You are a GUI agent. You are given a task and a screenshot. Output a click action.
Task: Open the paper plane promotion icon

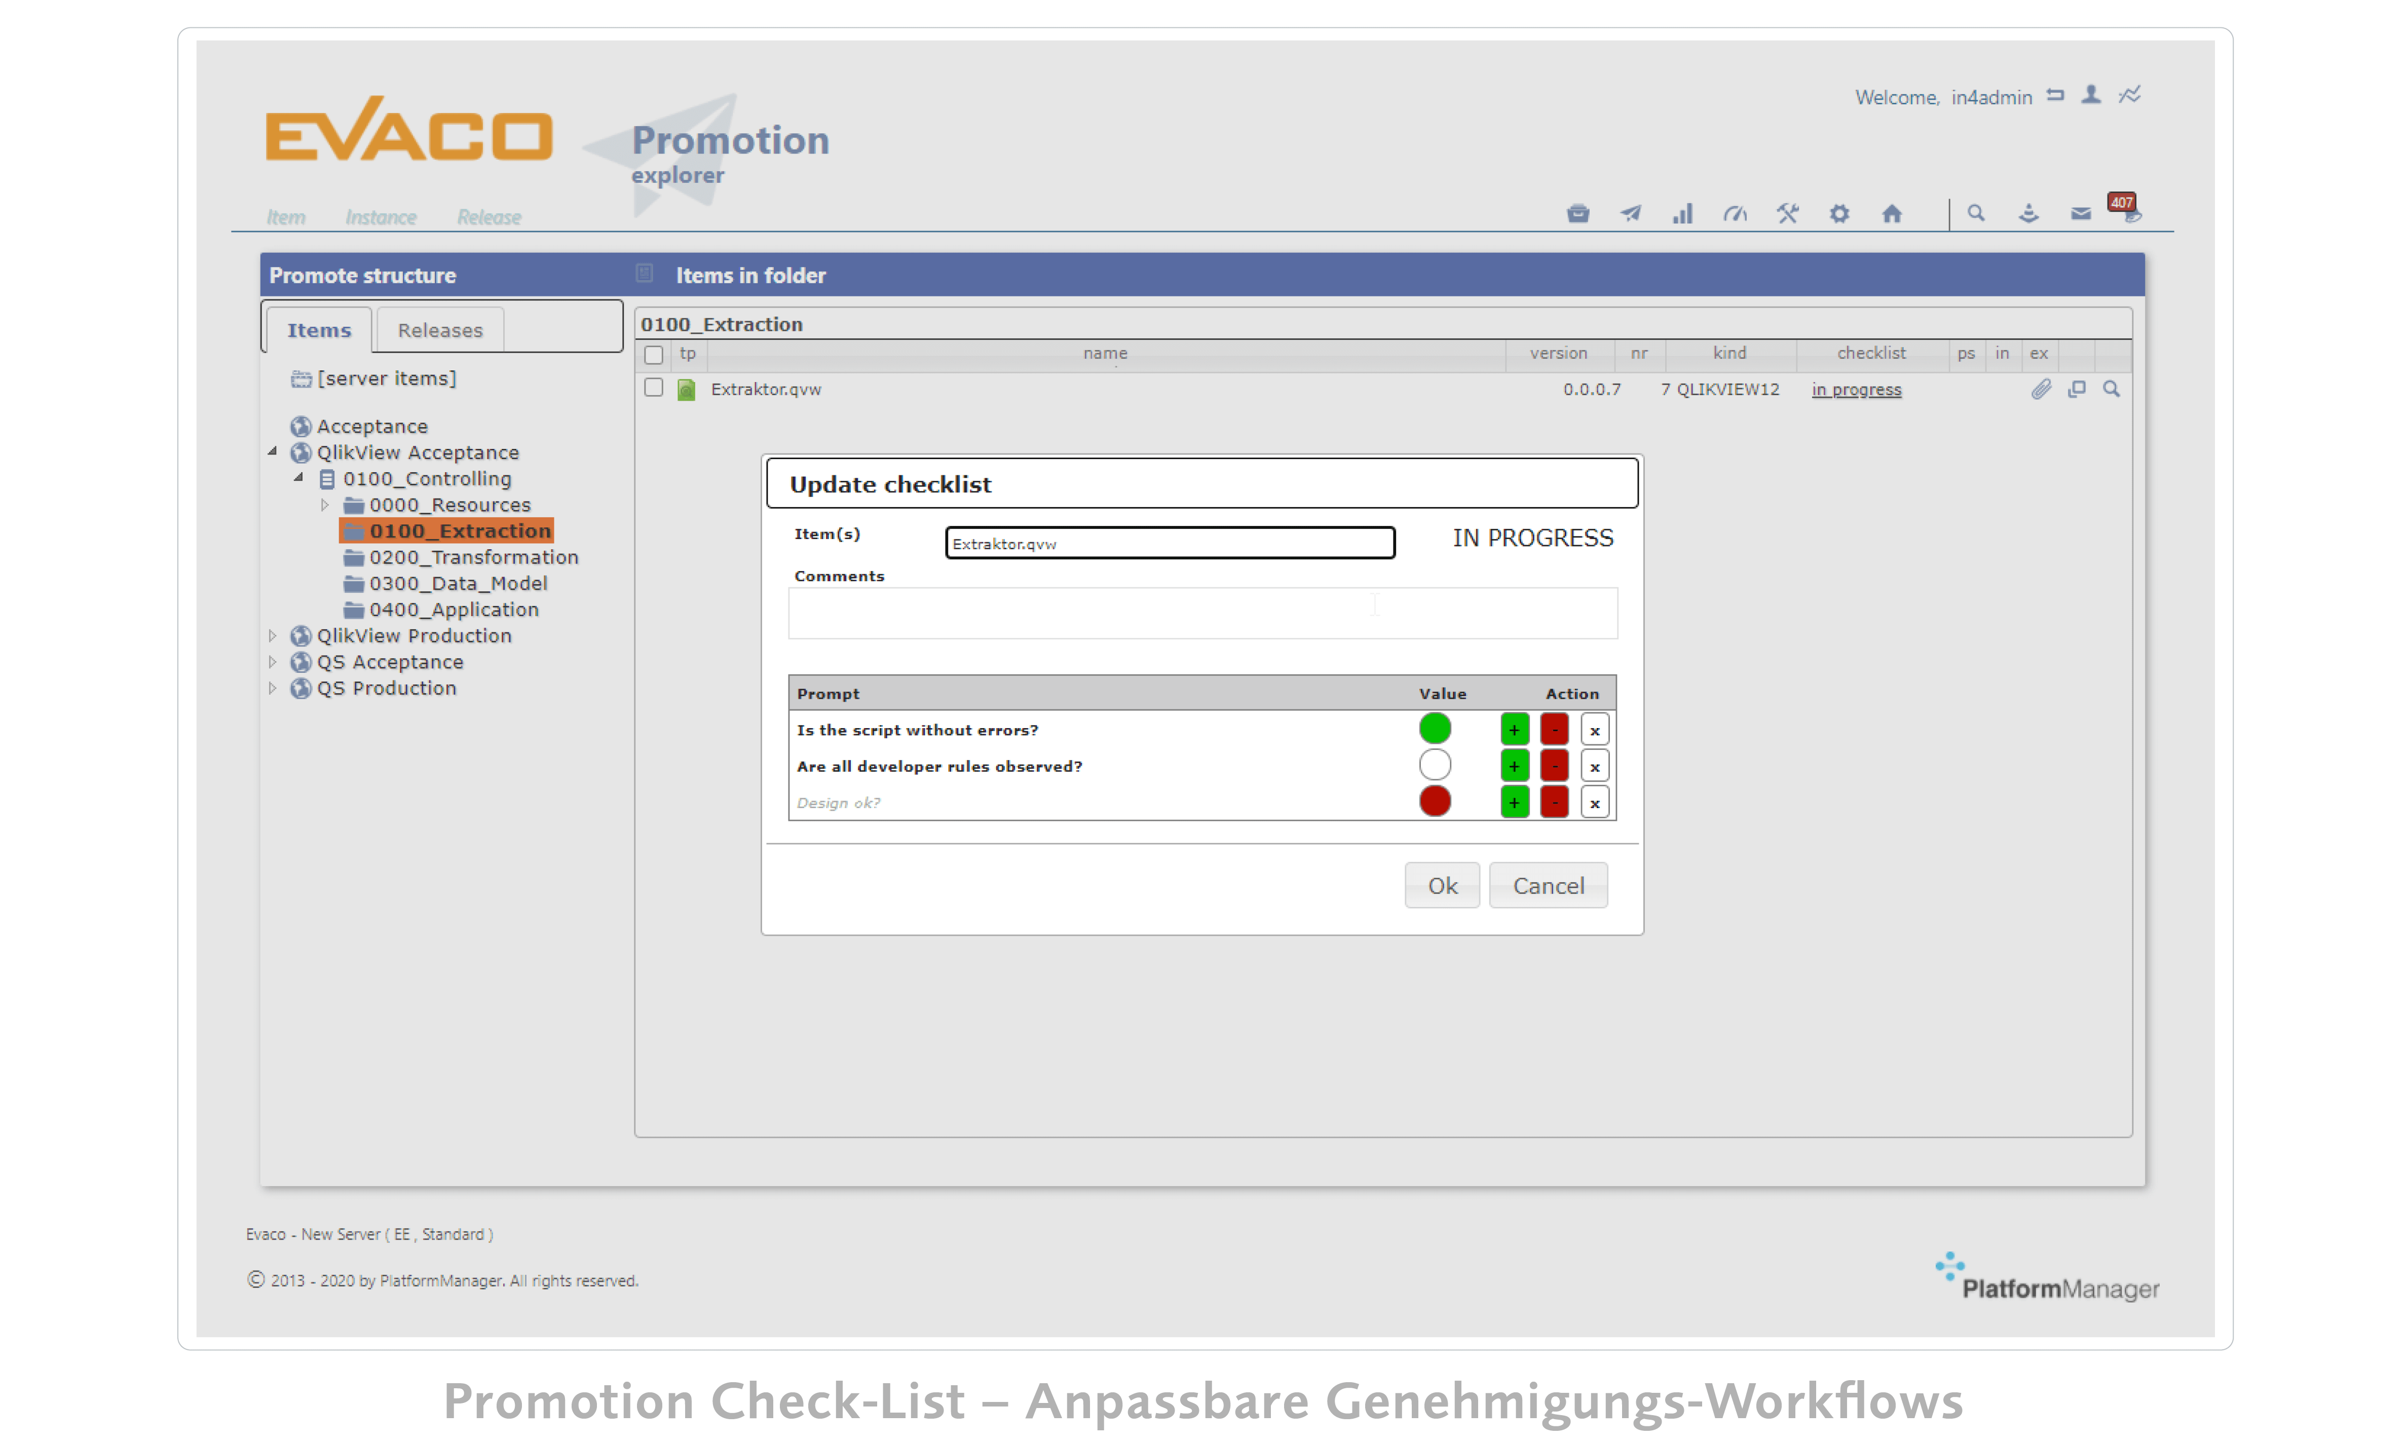(x=1630, y=213)
